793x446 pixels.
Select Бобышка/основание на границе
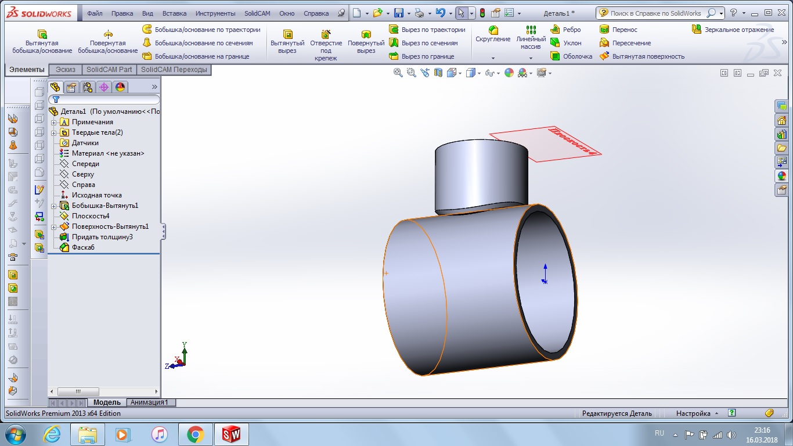click(196, 56)
